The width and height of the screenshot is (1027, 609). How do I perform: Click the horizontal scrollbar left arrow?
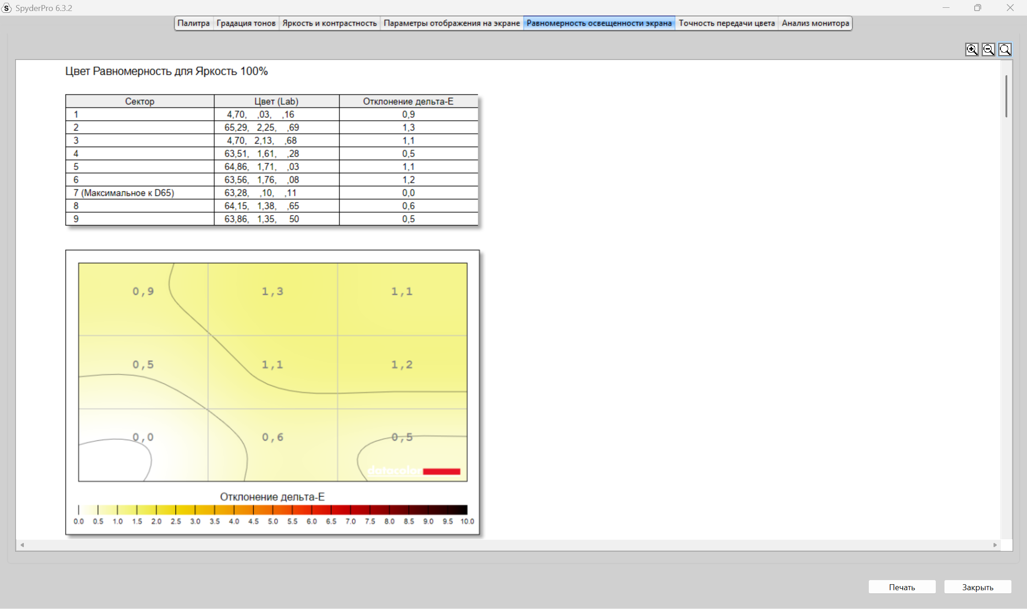point(22,545)
